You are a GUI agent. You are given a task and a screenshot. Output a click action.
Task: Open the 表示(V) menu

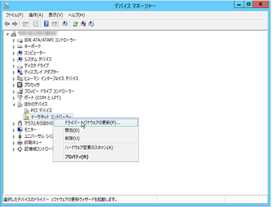56,15
